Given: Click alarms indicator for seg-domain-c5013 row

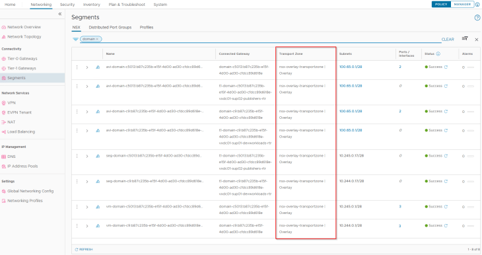Looking at the screenshot, I should click(x=468, y=156).
